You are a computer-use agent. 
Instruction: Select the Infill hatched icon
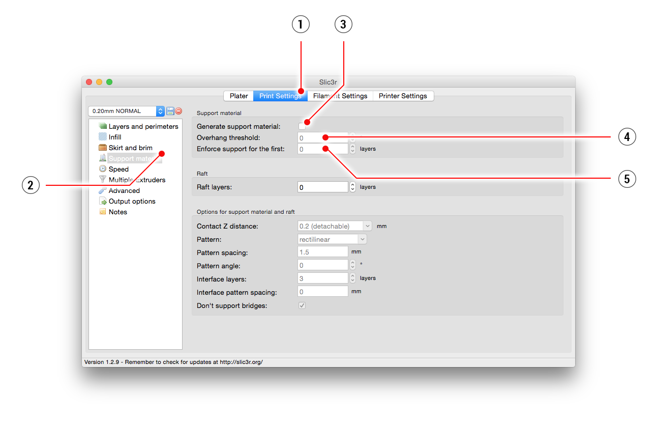click(x=103, y=137)
